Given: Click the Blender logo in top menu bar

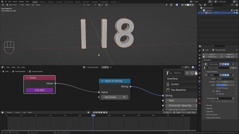Looking at the screenshot, I should [x=2, y=1].
